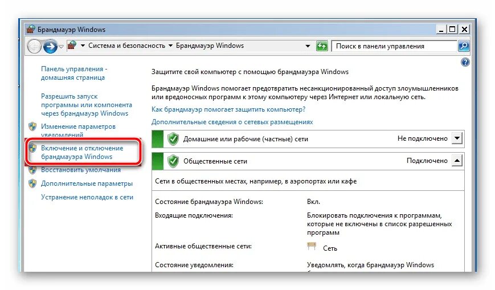
Task: Expand Домашние или рабочие (частные) сети section
Action: point(457,138)
